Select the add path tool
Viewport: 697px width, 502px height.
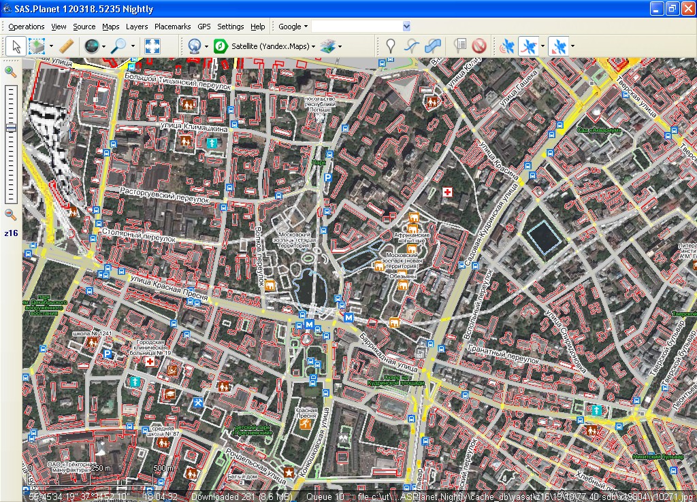(412, 46)
